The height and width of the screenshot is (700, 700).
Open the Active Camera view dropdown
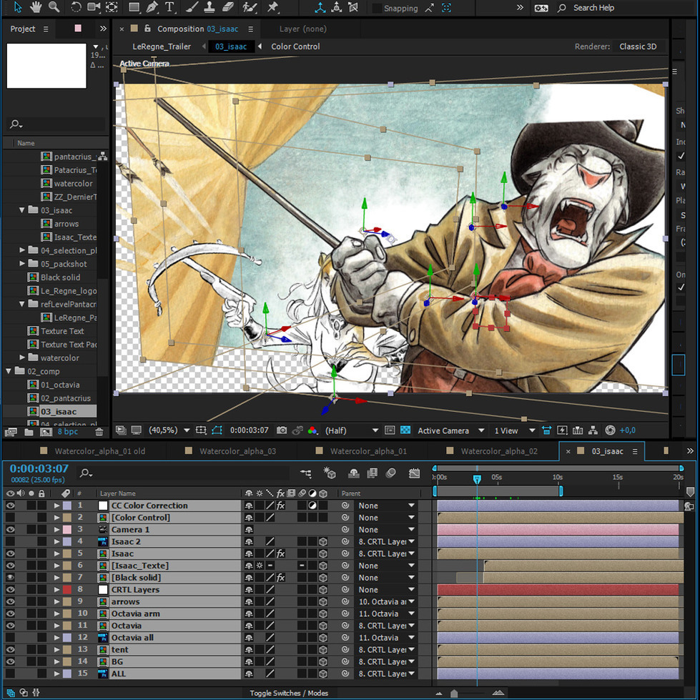(451, 430)
